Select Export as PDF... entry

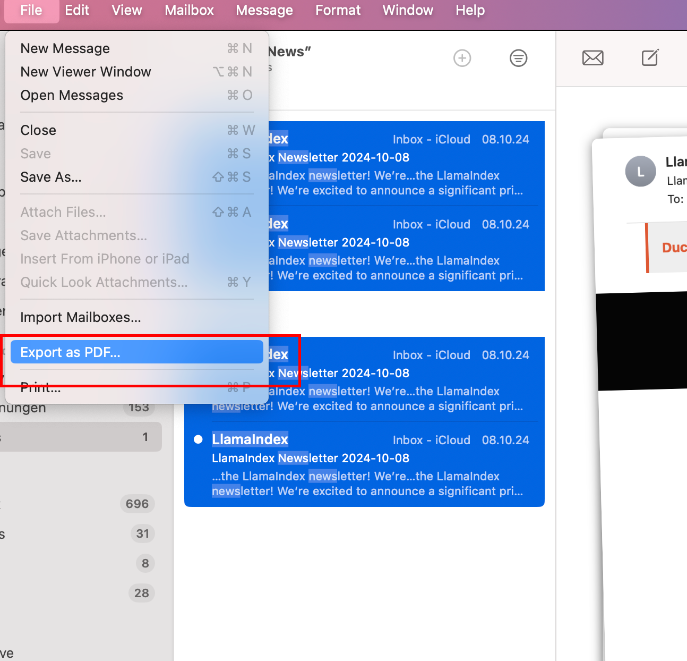[x=136, y=352]
